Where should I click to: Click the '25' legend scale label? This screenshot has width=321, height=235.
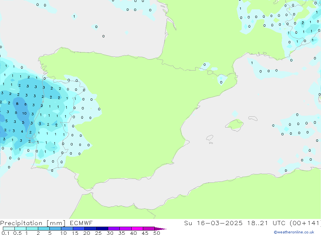(99, 233)
